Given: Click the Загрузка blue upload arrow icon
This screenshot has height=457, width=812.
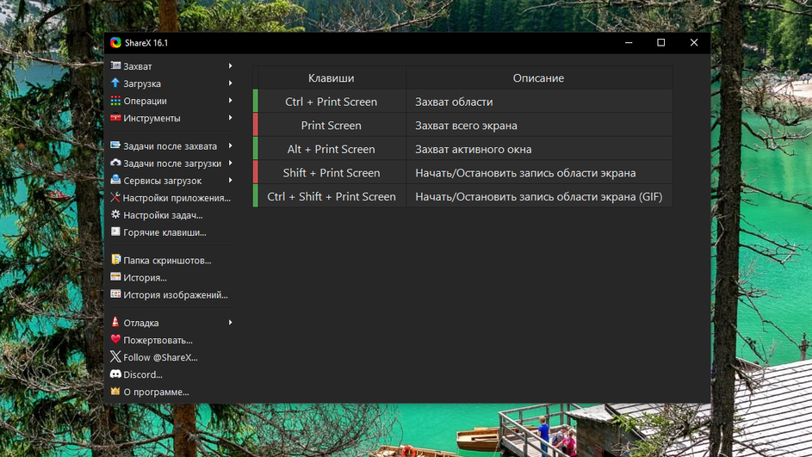Looking at the screenshot, I should (x=115, y=83).
